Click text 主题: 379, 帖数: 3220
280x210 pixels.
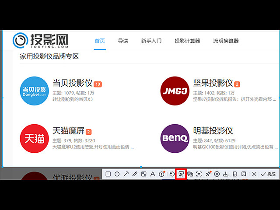(74, 140)
